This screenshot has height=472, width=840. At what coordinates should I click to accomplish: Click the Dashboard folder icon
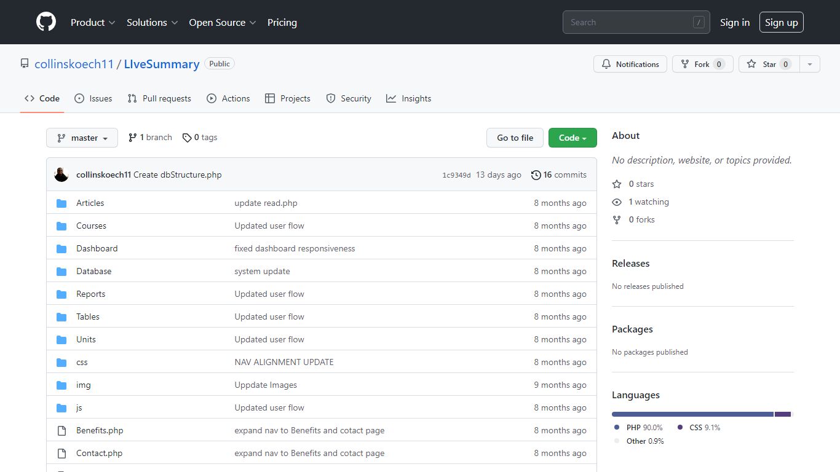(x=61, y=248)
